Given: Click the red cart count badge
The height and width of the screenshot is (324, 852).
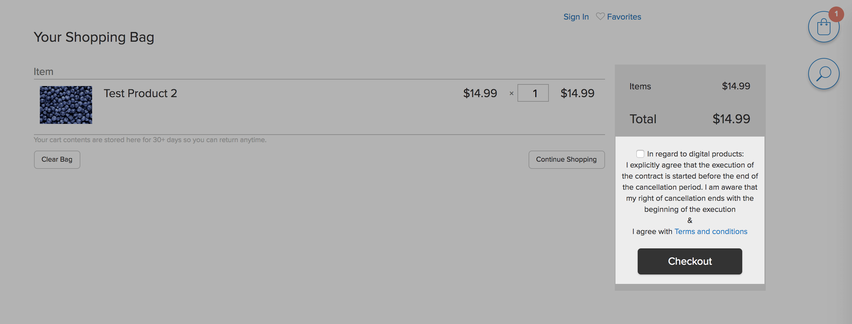Looking at the screenshot, I should click(836, 14).
